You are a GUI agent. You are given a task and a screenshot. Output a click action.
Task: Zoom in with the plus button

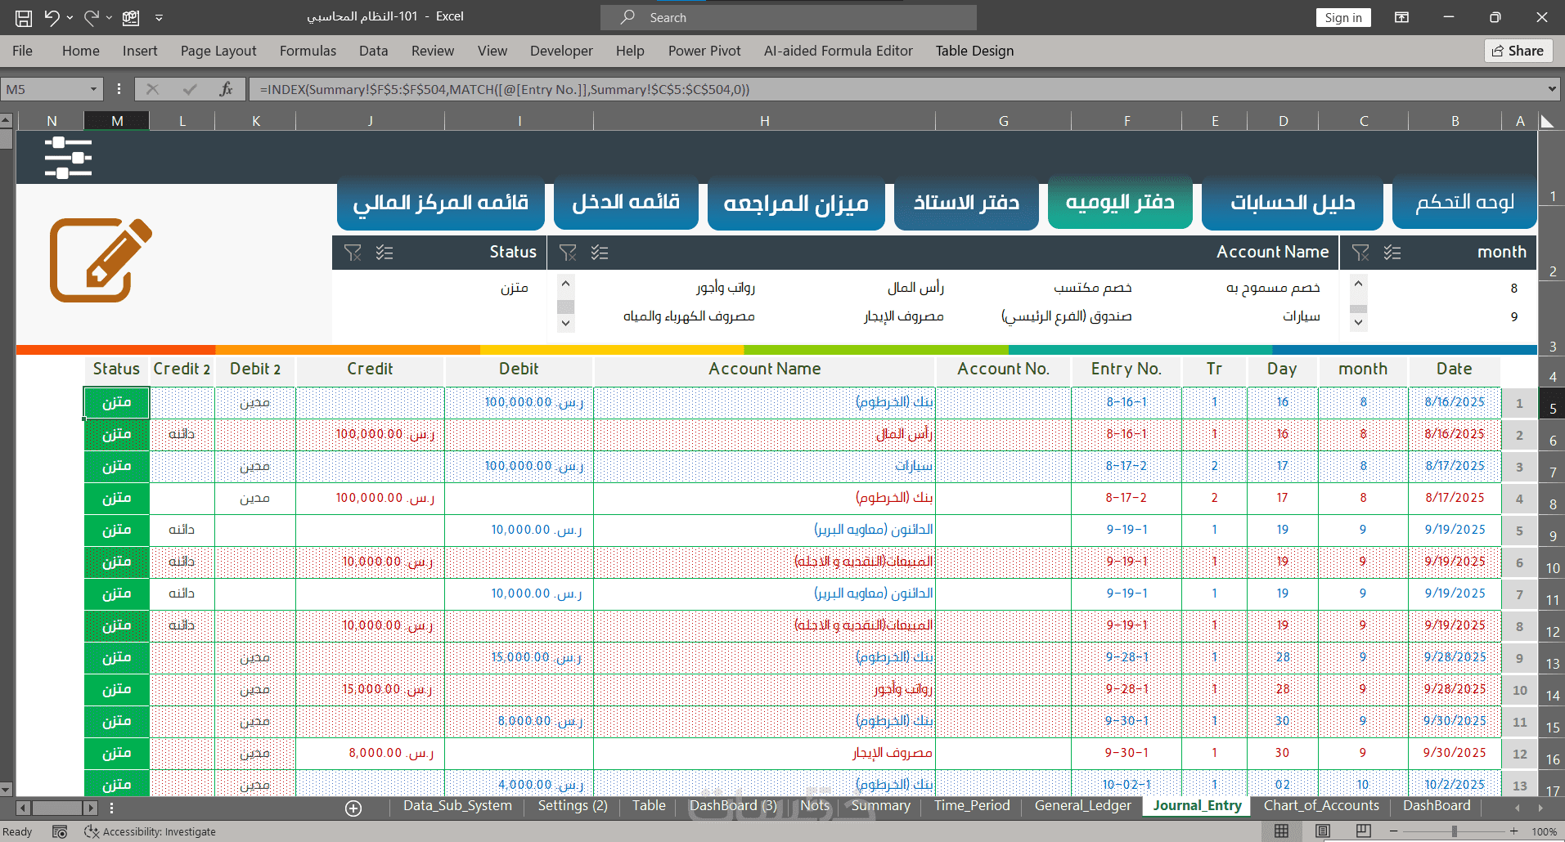click(1513, 831)
